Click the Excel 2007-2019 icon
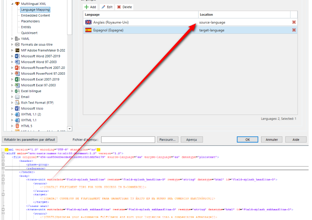Screen dimensions: 312x220 coord(17,79)
